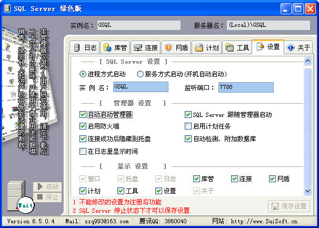Image resolution: width=319 pixels, height=228 pixels.
Task: Open the 工具 tools tab
Action: pos(237,47)
